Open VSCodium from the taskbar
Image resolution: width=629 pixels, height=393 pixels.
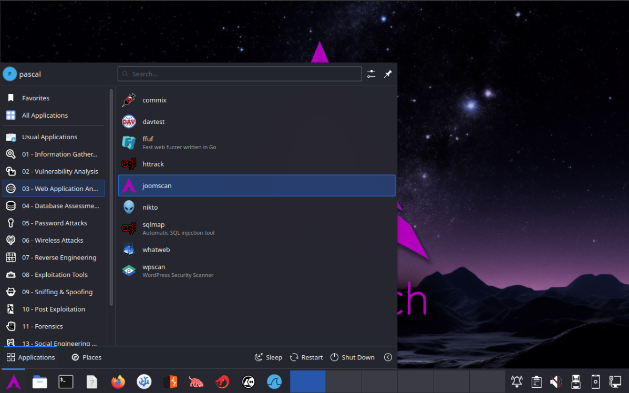(x=144, y=382)
